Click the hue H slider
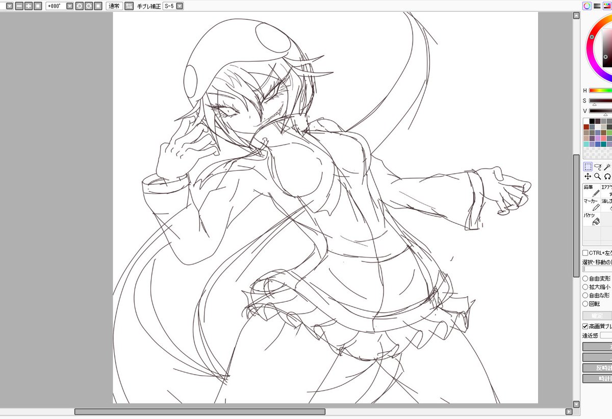The height and width of the screenshot is (419, 612). [601, 91]
